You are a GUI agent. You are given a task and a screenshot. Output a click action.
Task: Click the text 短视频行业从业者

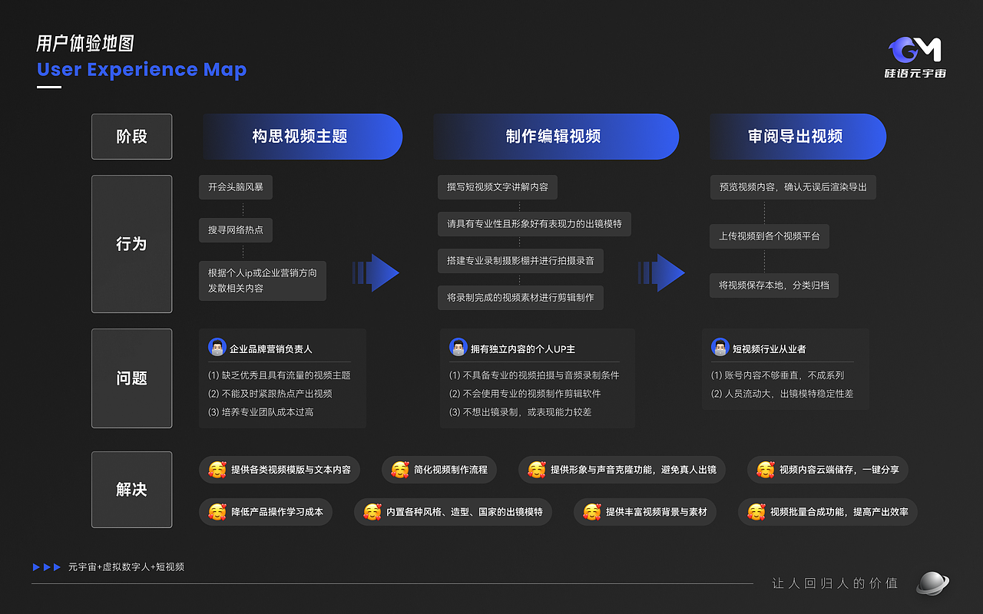pyautogui.click(x=770, y=349)
